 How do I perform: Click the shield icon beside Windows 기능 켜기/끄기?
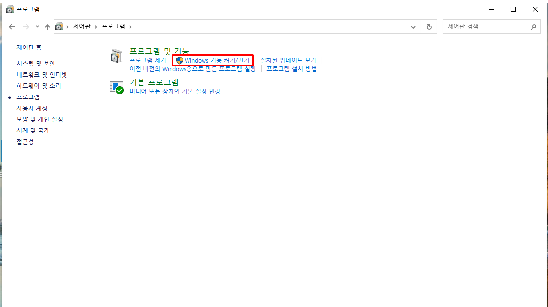(x=180, y=61)
